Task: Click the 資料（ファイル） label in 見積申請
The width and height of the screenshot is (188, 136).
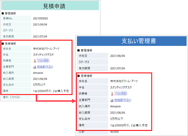Action: tap(12, 97)
